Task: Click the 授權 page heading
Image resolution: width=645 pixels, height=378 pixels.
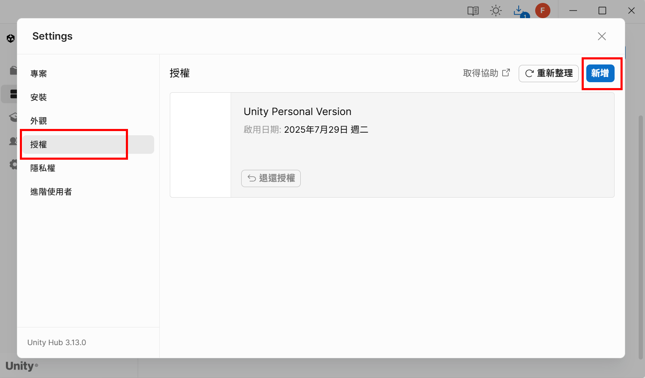Action: [x=180, y=73]
